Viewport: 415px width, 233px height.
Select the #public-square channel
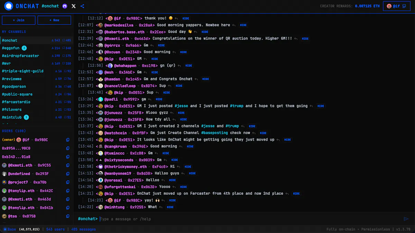coord(36,94)
